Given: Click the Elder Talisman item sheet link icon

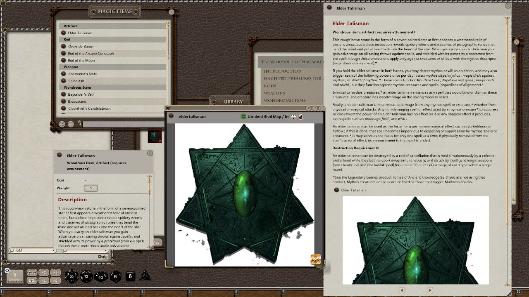Looking at the screenshot, I should pos(60,155).
